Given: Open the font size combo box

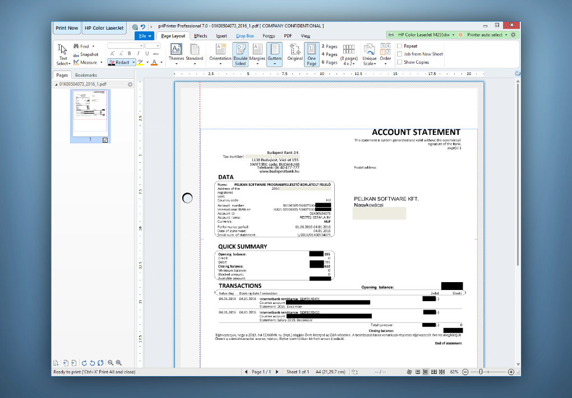Looking at the screenshot, I should 153,46.
